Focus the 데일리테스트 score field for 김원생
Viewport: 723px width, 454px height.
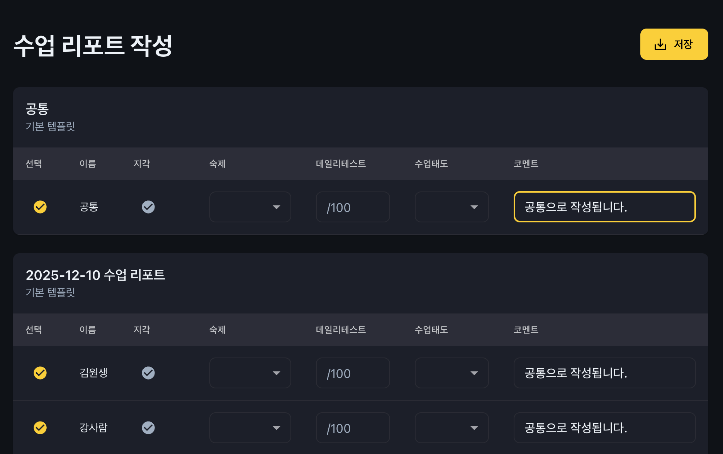tap(353, 373)
